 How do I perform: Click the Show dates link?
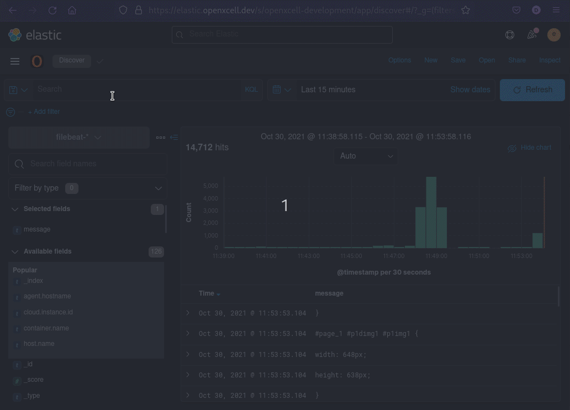pos(470,90)
